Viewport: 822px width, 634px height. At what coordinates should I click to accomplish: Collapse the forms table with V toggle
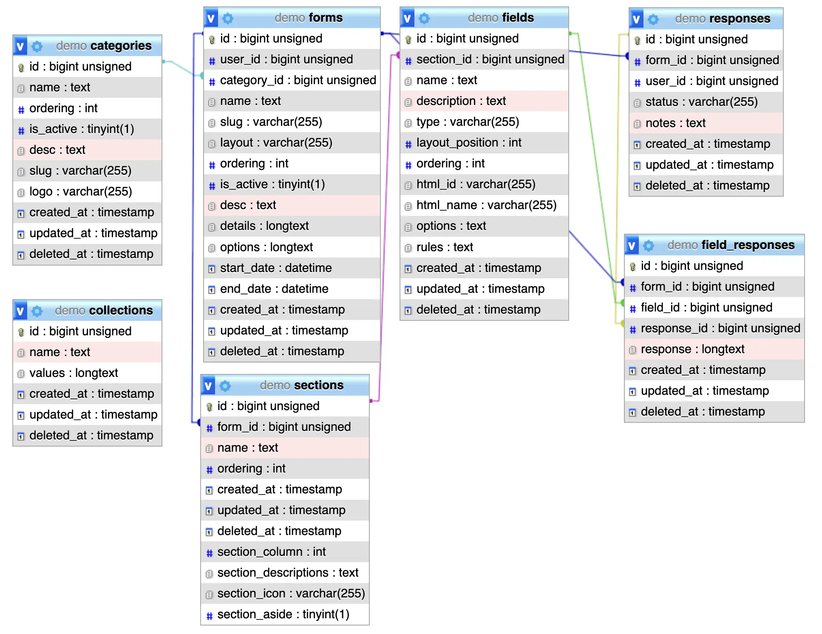(211, 18)
